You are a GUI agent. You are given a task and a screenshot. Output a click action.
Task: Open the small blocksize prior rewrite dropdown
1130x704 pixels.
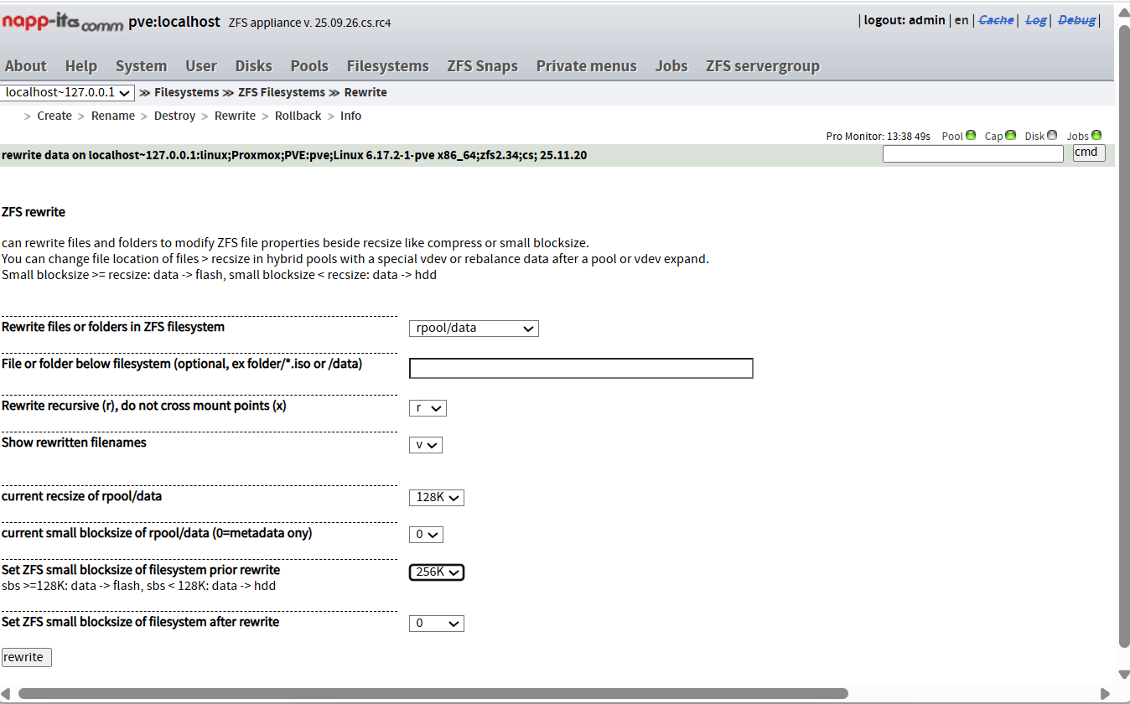[437, 572]
